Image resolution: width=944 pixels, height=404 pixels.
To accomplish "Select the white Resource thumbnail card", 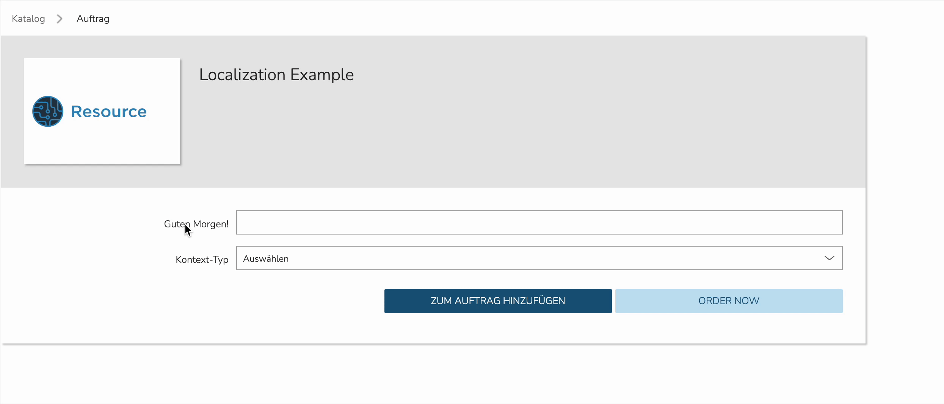I will pyautogui.click(x=102, y=111).
